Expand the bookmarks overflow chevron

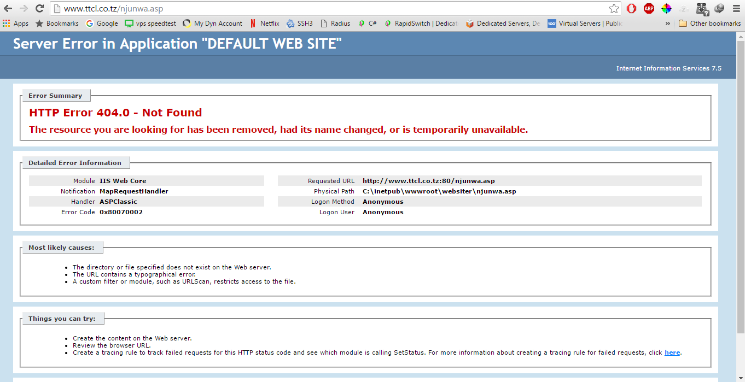pos(668,23)
